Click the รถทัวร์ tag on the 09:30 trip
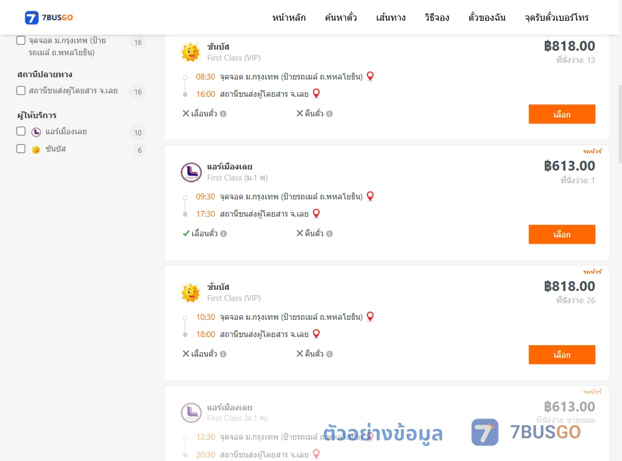The image size is (622, 461). coord(592,152)
